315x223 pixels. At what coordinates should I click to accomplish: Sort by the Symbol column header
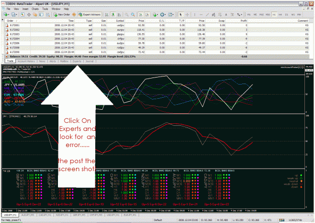(x=116, y=21)
